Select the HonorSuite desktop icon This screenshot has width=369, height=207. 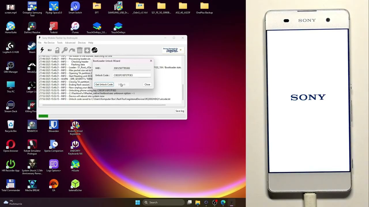point(11,28)
